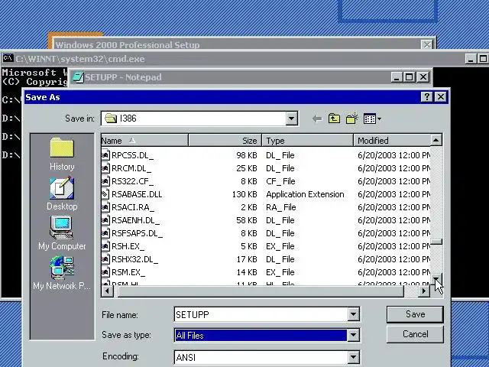Expand the Save as type dropdown
The width and height of the screenshot is (489, 367).
click(353, 335)
